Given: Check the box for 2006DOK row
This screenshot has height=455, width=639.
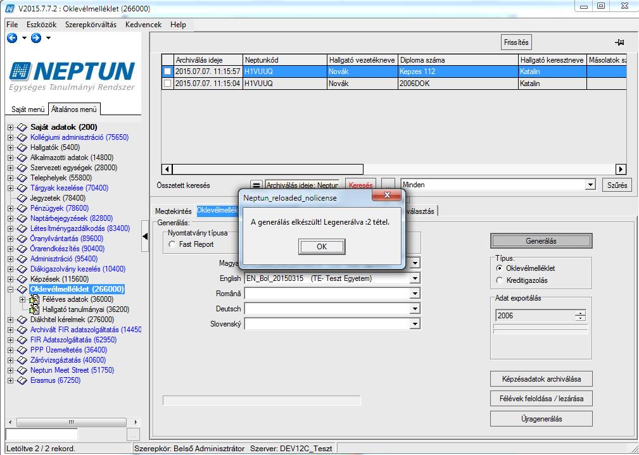Looking at the screenshot, I should [167, 84].
